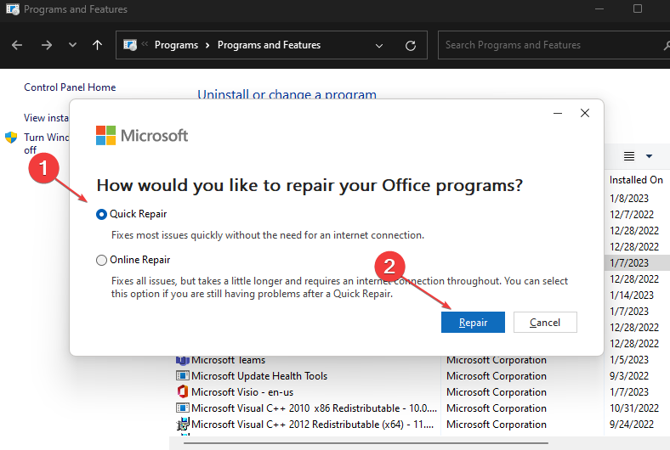Select the Microsoft Visio icon in list

pos(182,392)
